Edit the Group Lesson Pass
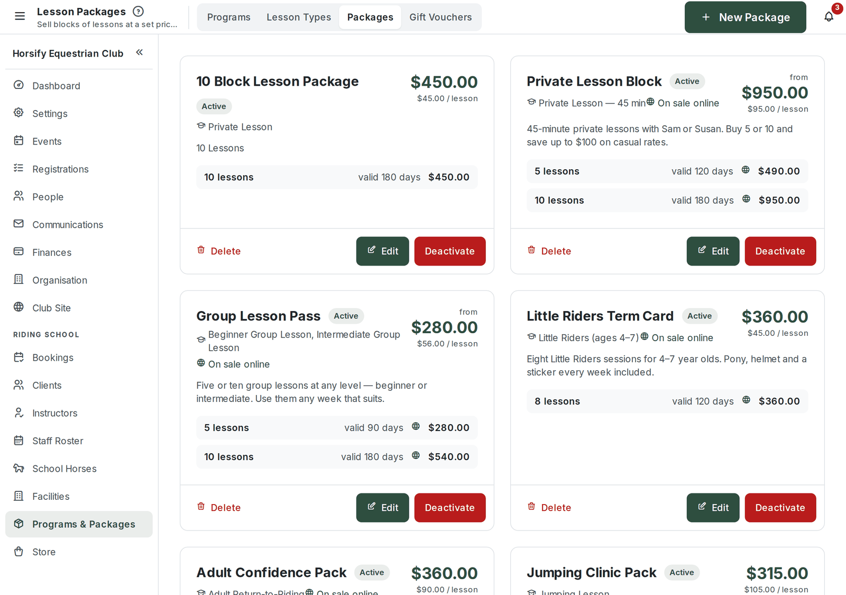 pos(383,508)
